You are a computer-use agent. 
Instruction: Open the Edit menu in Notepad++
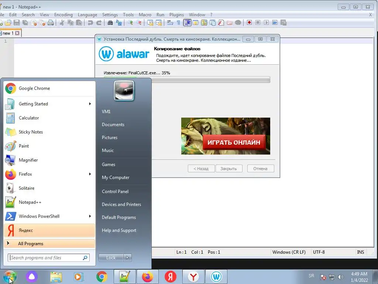point(13,15)
